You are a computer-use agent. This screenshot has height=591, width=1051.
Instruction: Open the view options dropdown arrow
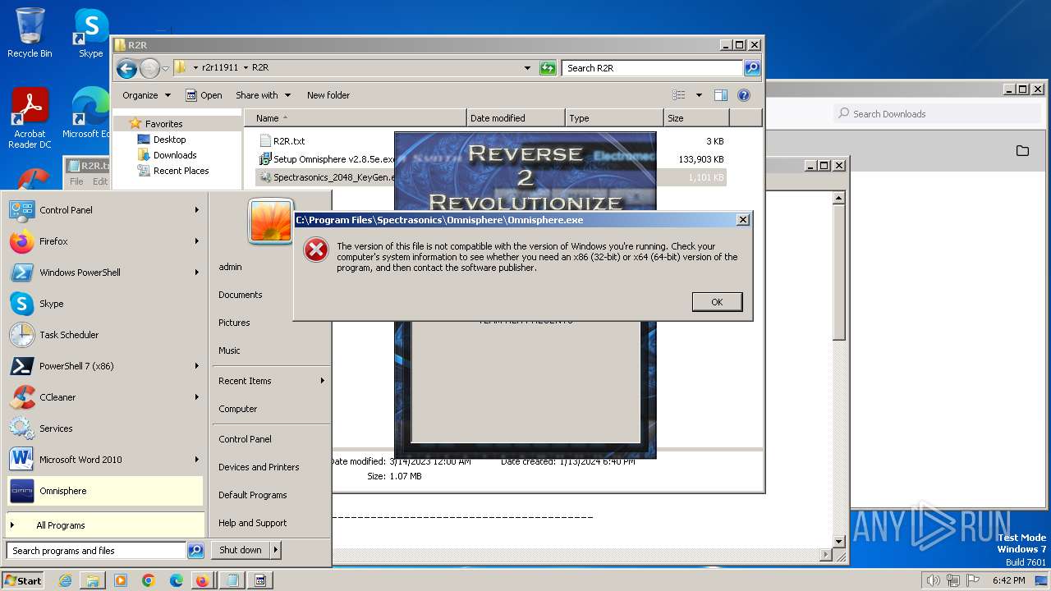click(699, 95)
